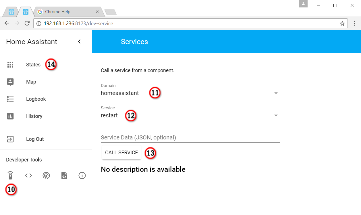Click the CALL SERVICE button
This screenshot has height=215, width=361.
point(121,153)
